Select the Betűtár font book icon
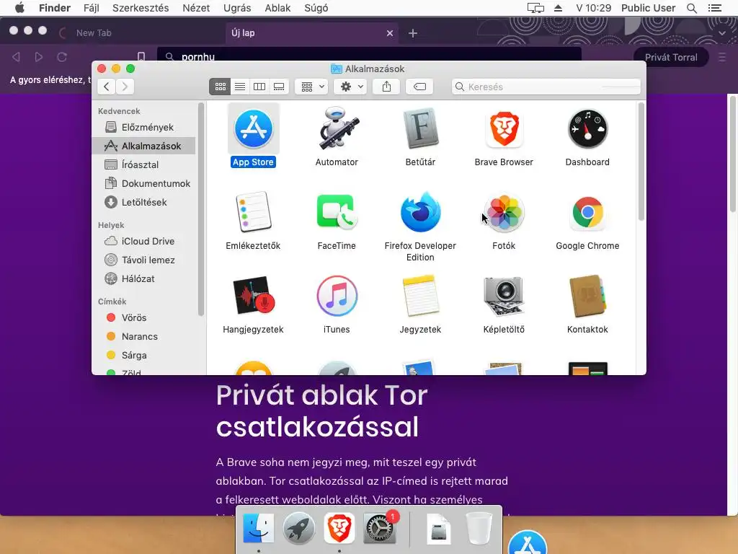This screenshot has height=554, width=738. (420, 128)
